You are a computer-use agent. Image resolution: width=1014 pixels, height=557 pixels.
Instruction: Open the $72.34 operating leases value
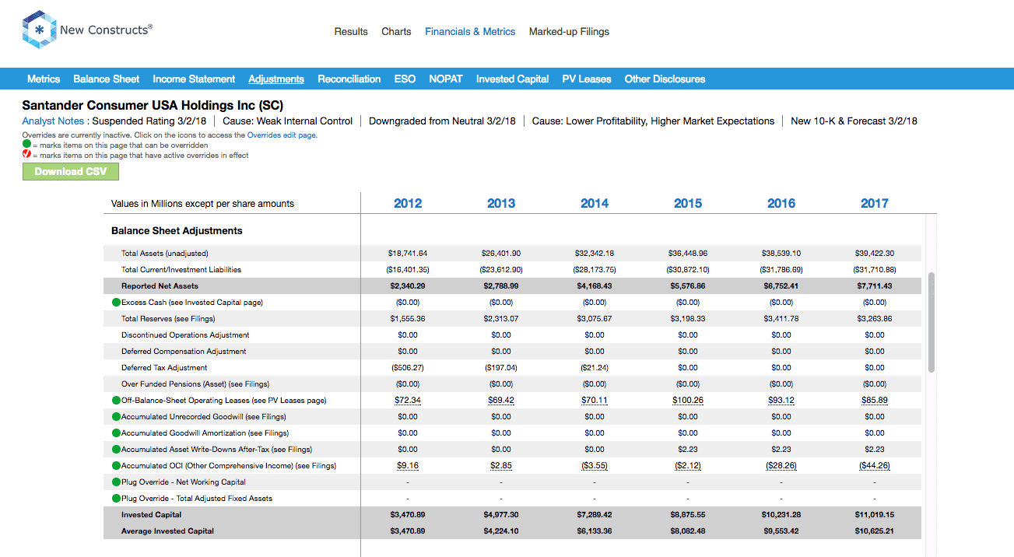pyautogui.click(x=408, y=400)
